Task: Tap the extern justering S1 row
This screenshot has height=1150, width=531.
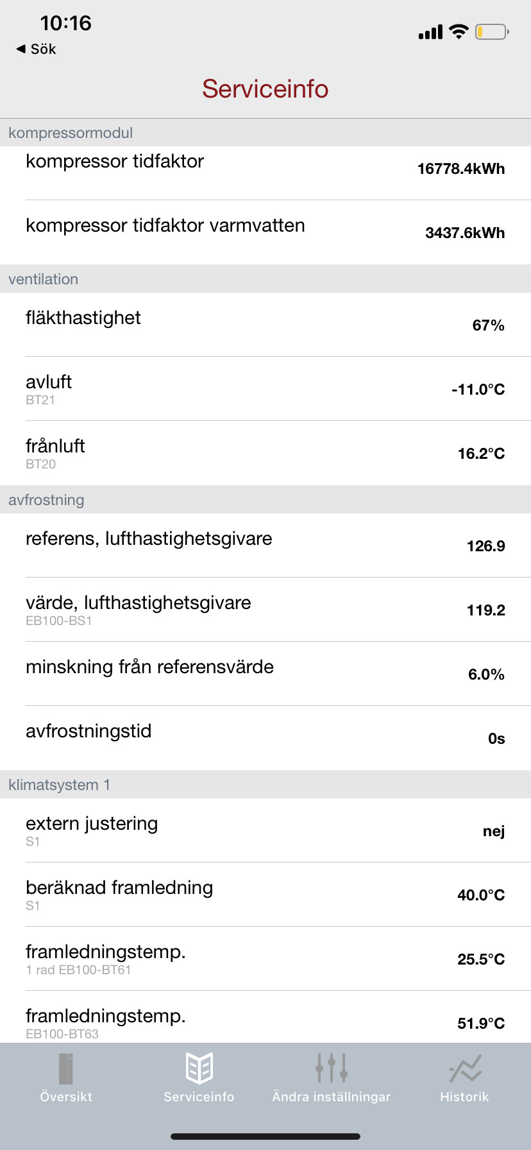Action: 265,830
